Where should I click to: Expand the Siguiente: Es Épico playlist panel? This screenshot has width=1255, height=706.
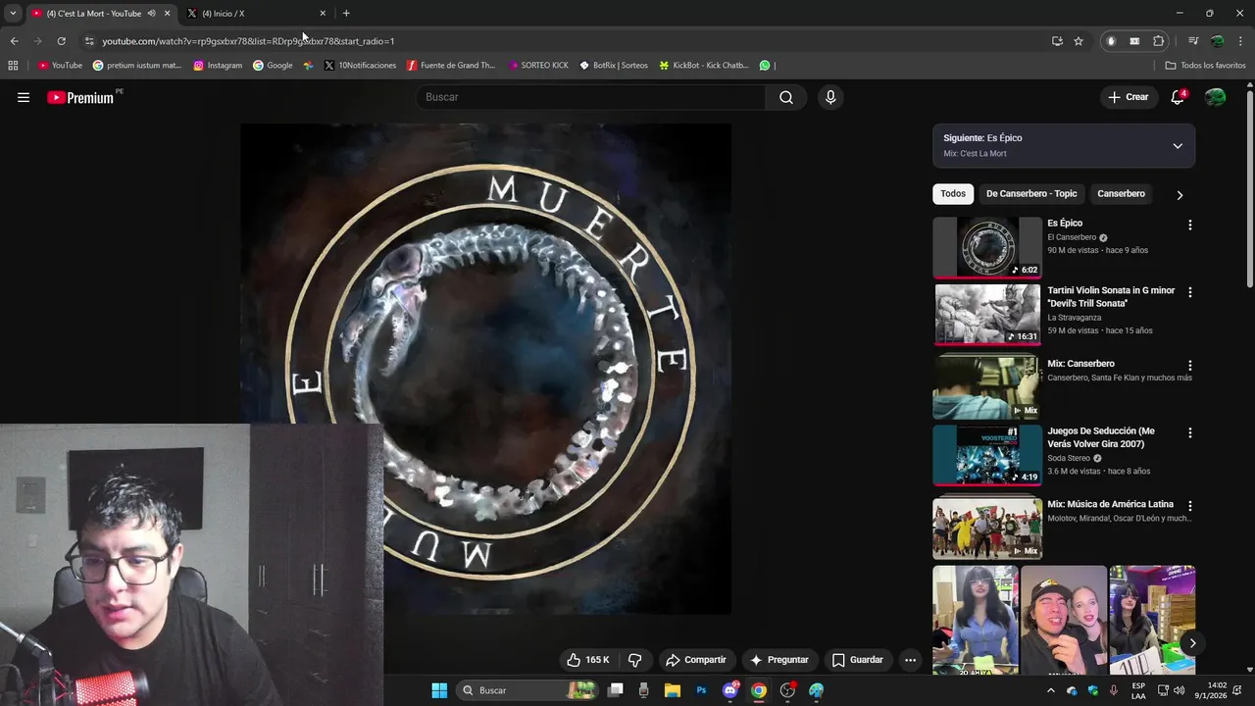(1178, 146)
